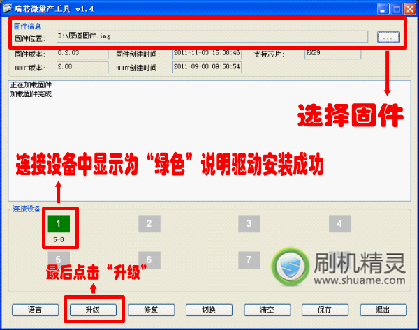
Task: Click the log line 正在加载固件...
Action: [36, 85]
